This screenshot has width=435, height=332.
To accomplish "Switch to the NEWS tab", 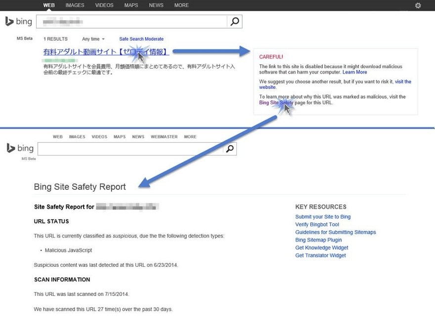I will tap(156, 5).
